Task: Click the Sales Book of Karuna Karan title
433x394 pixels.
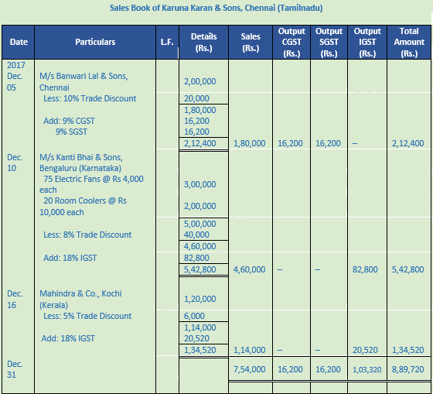Action: (216, 8)
